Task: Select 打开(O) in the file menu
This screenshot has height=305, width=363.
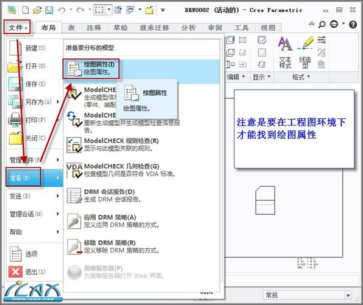Action: point(35,66)
